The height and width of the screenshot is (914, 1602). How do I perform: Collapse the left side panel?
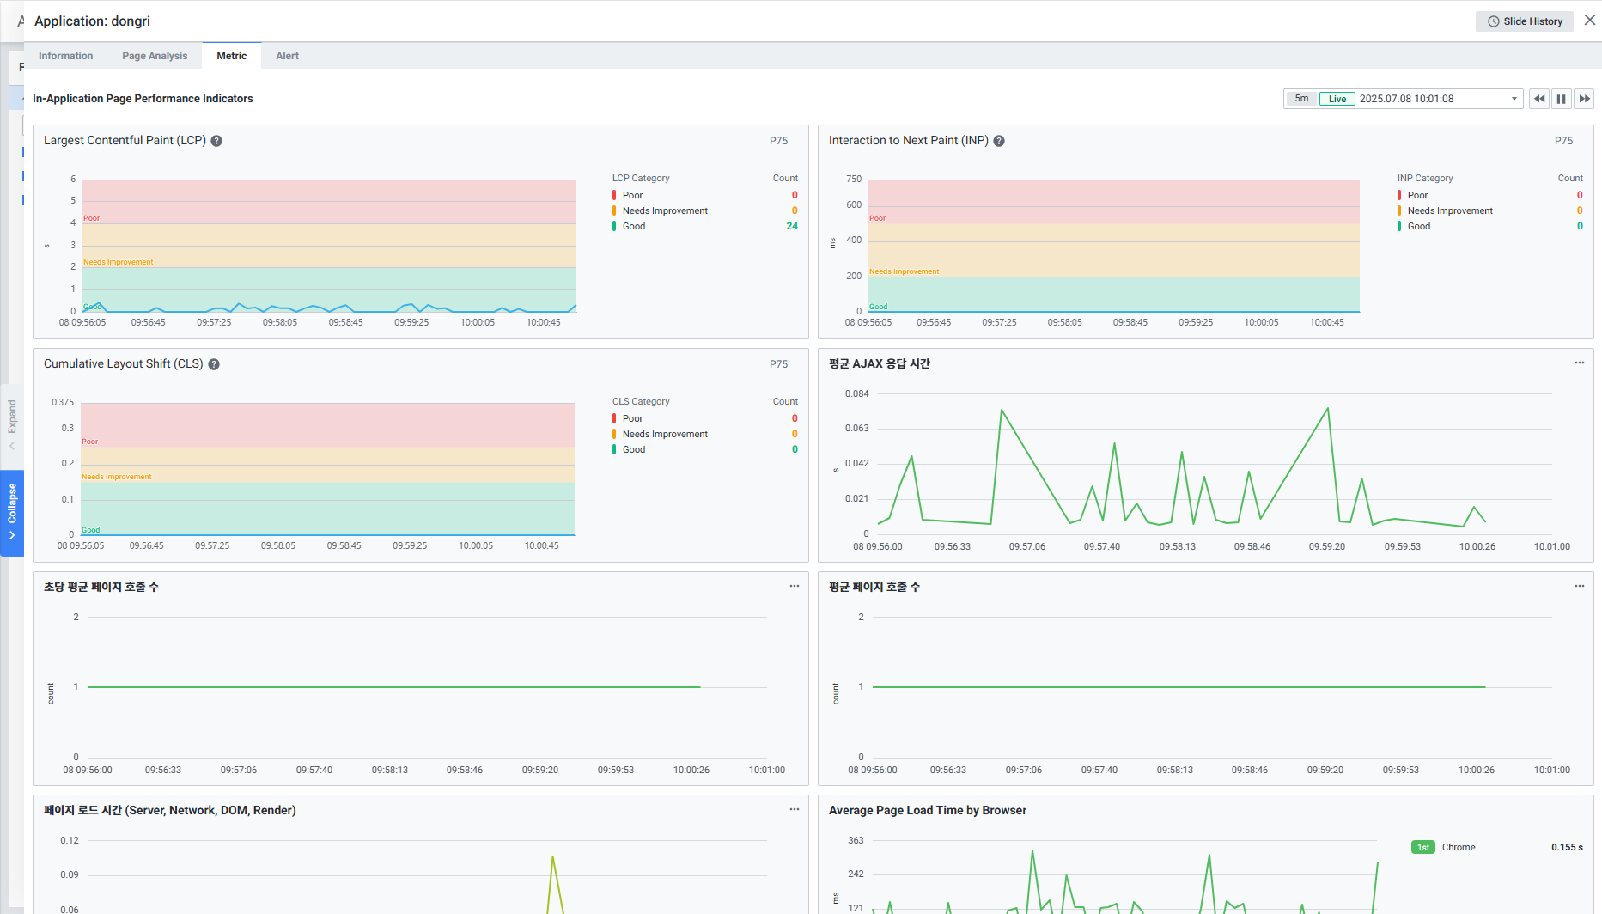click(x=12, y=513)
